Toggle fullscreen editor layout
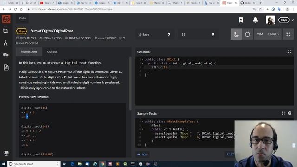Viewport: 297px width, 167px height. tap(288, 34)
